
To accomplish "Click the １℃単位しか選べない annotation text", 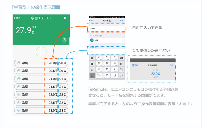I will coord(151,50).
